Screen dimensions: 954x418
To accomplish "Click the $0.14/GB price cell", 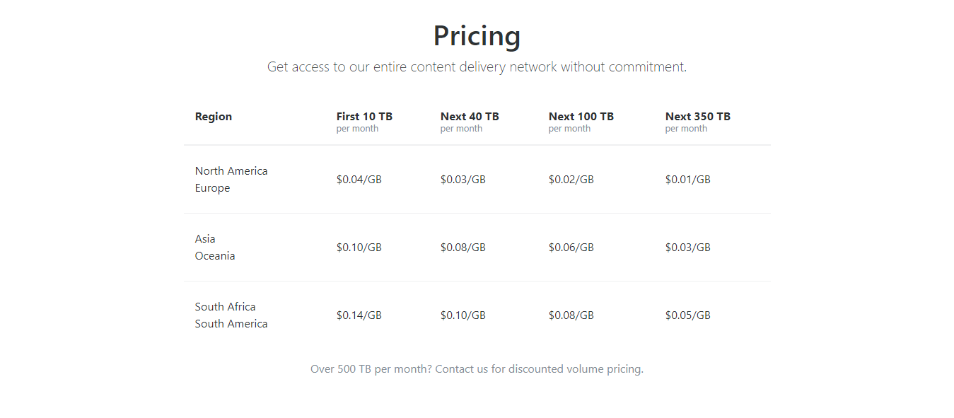I will 359,315.
